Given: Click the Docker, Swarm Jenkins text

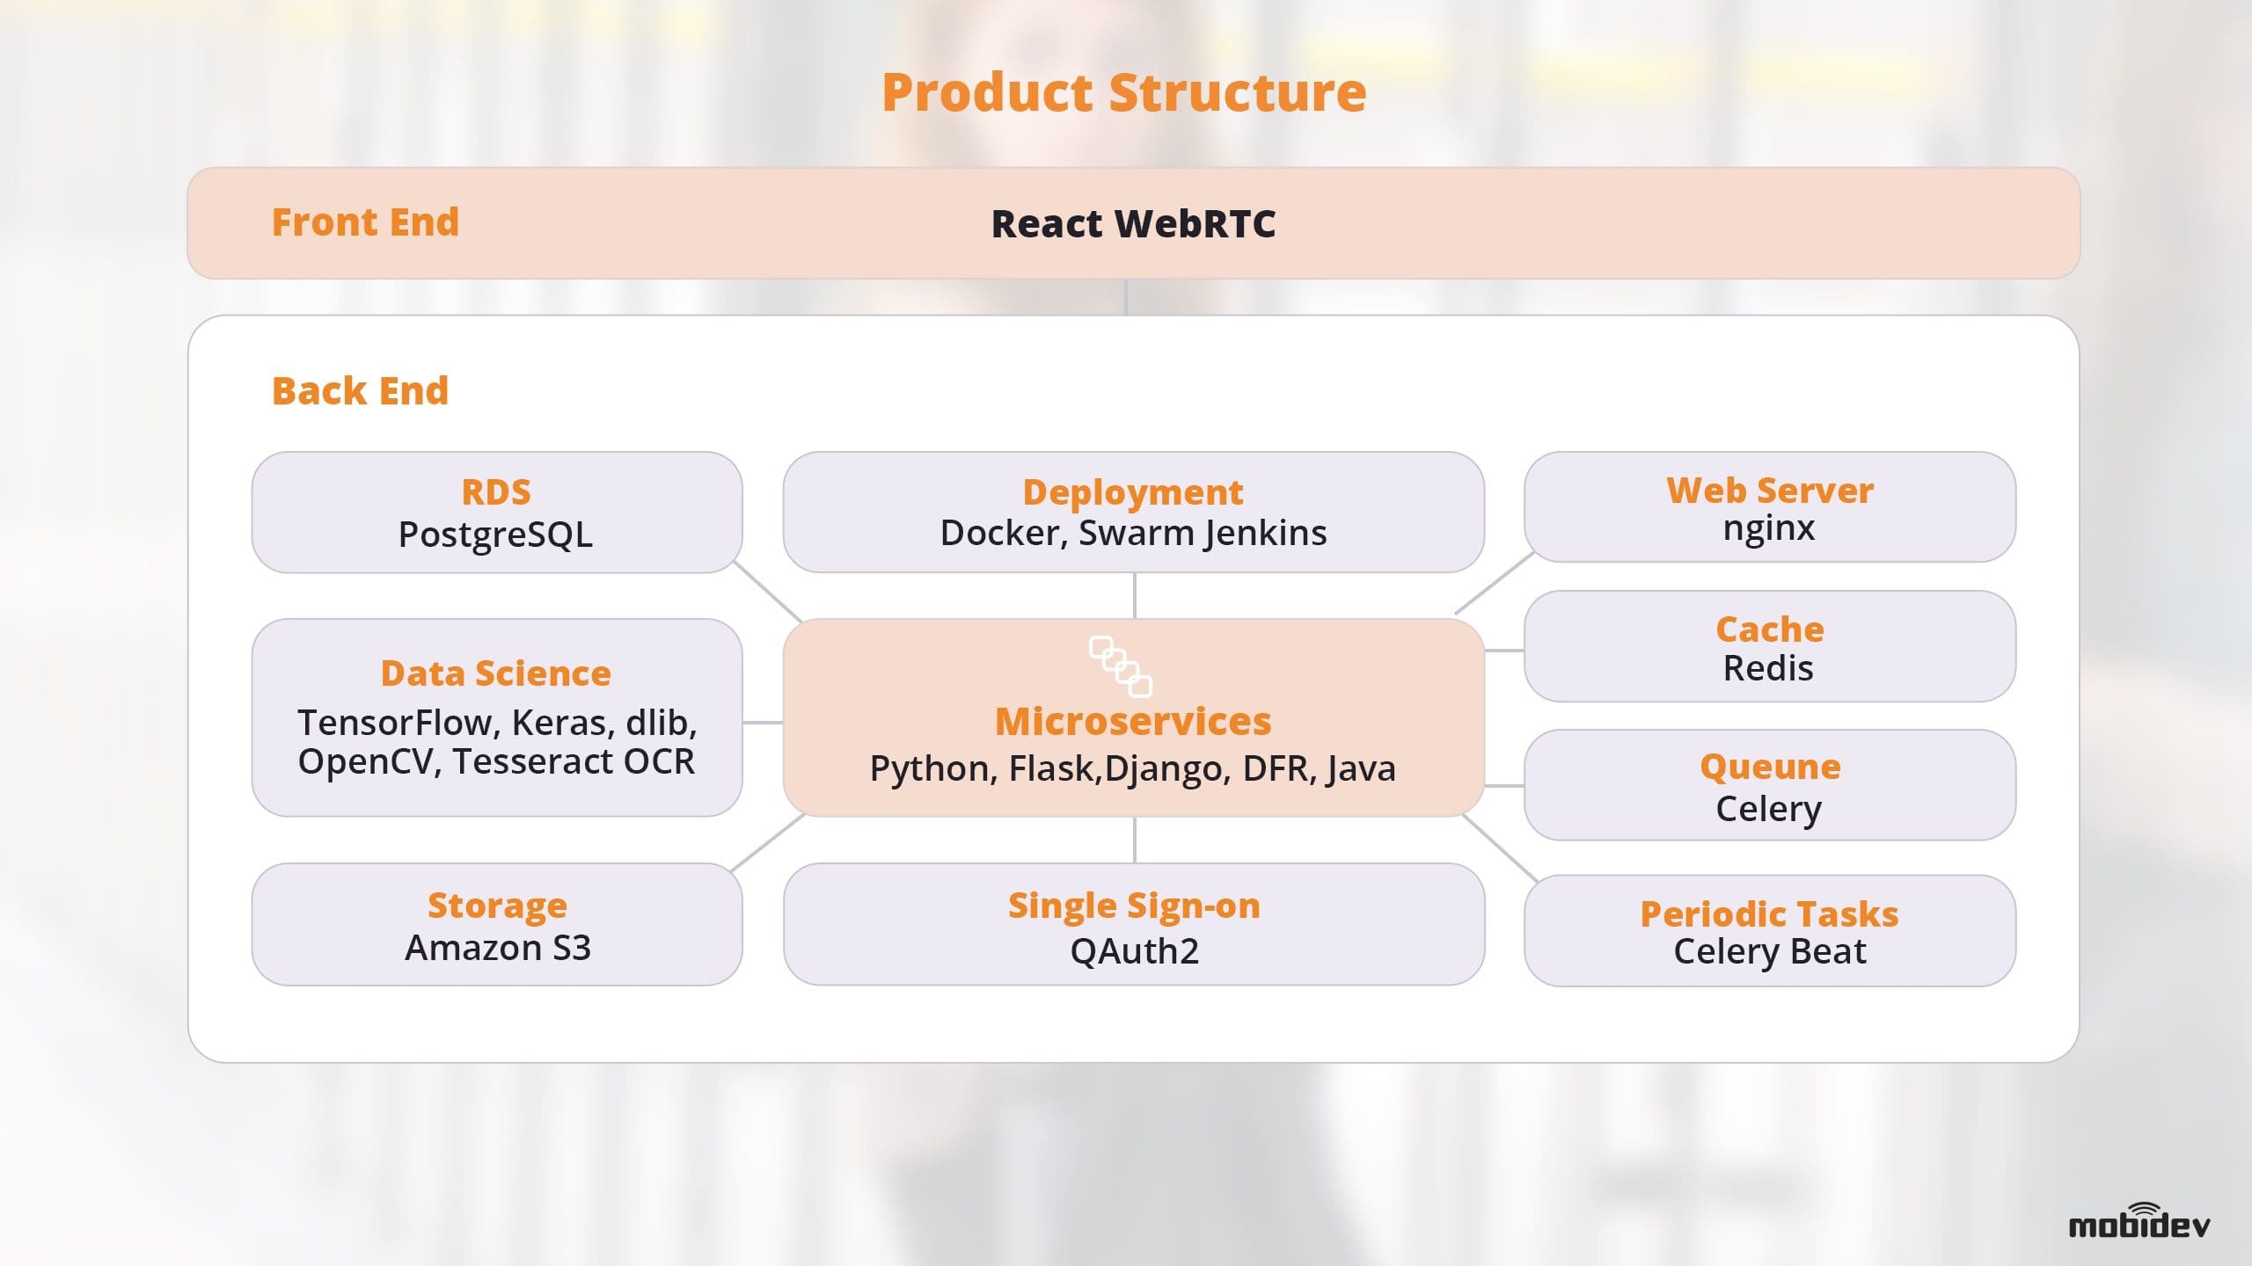Looking at the screenshot, I should pyautogui.click(x=1133, y=533).
